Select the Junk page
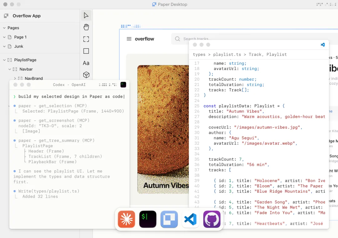This screenshot has width=338, height=238. [18, 46]
